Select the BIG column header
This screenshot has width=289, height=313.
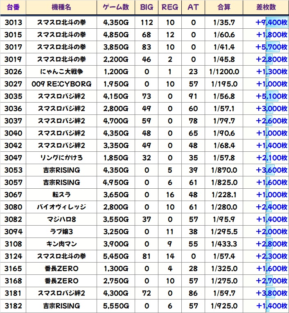(146, 7)
